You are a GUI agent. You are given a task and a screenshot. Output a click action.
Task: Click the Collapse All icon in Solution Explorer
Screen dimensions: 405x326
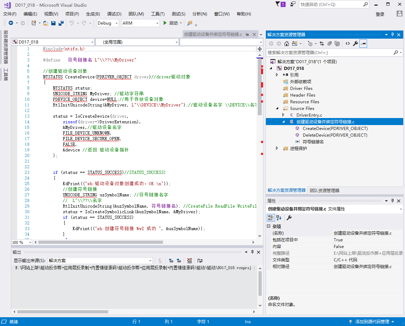tap(329, 44)
